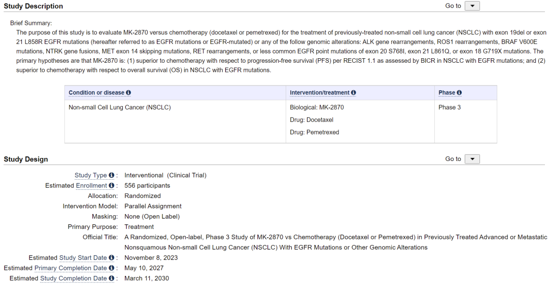Click the Phase column header text

(447, 93)
